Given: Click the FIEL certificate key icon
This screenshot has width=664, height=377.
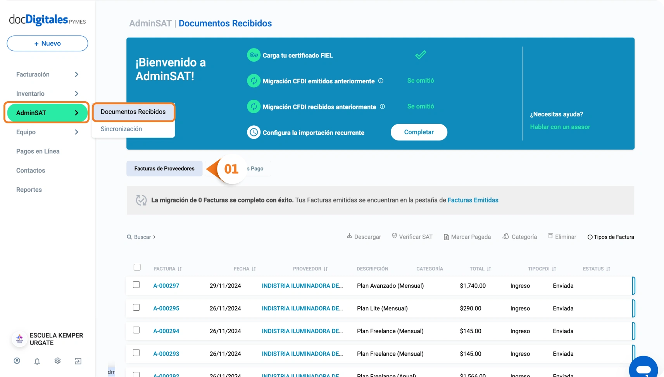Looking at the screenshot, I should 254,55.
